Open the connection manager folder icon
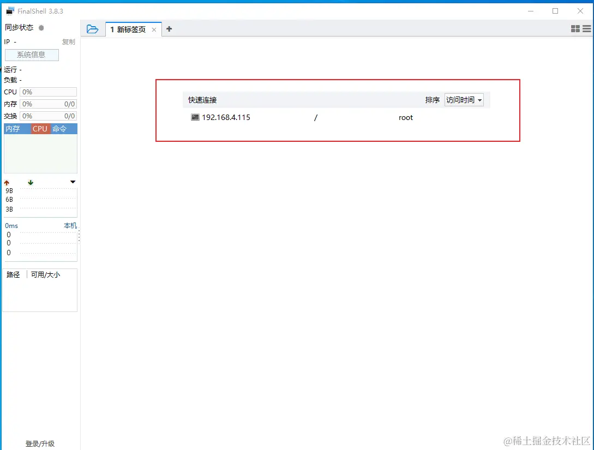The image size is (594, 450). point(92,29)
